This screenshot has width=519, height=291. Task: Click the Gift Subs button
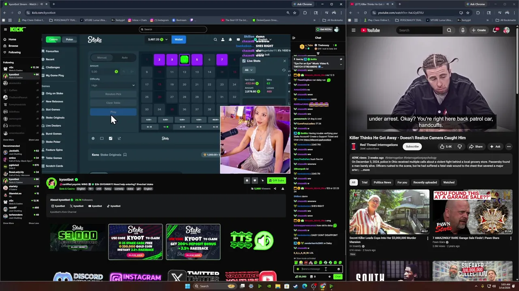point(276,181)
